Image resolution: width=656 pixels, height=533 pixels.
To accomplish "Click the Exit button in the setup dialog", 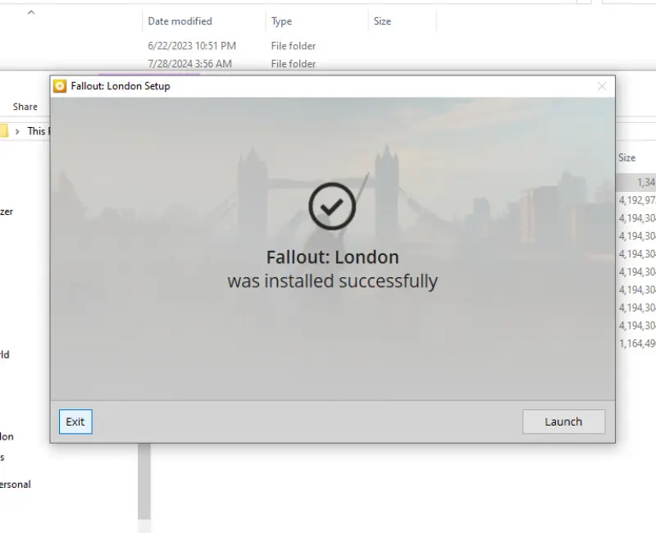I will 75,421.
